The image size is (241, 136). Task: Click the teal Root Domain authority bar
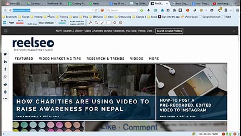pyautogui.click(x=62, y=23)
